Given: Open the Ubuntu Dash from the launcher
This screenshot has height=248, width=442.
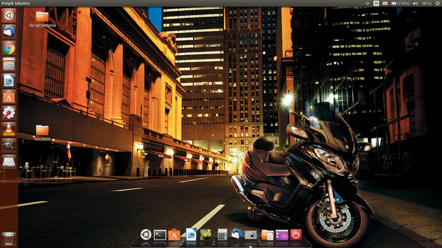Looking at the screenshot, I should coord(8,16).
